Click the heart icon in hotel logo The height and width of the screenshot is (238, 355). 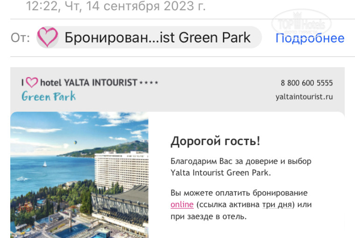[x=31, y=83]
